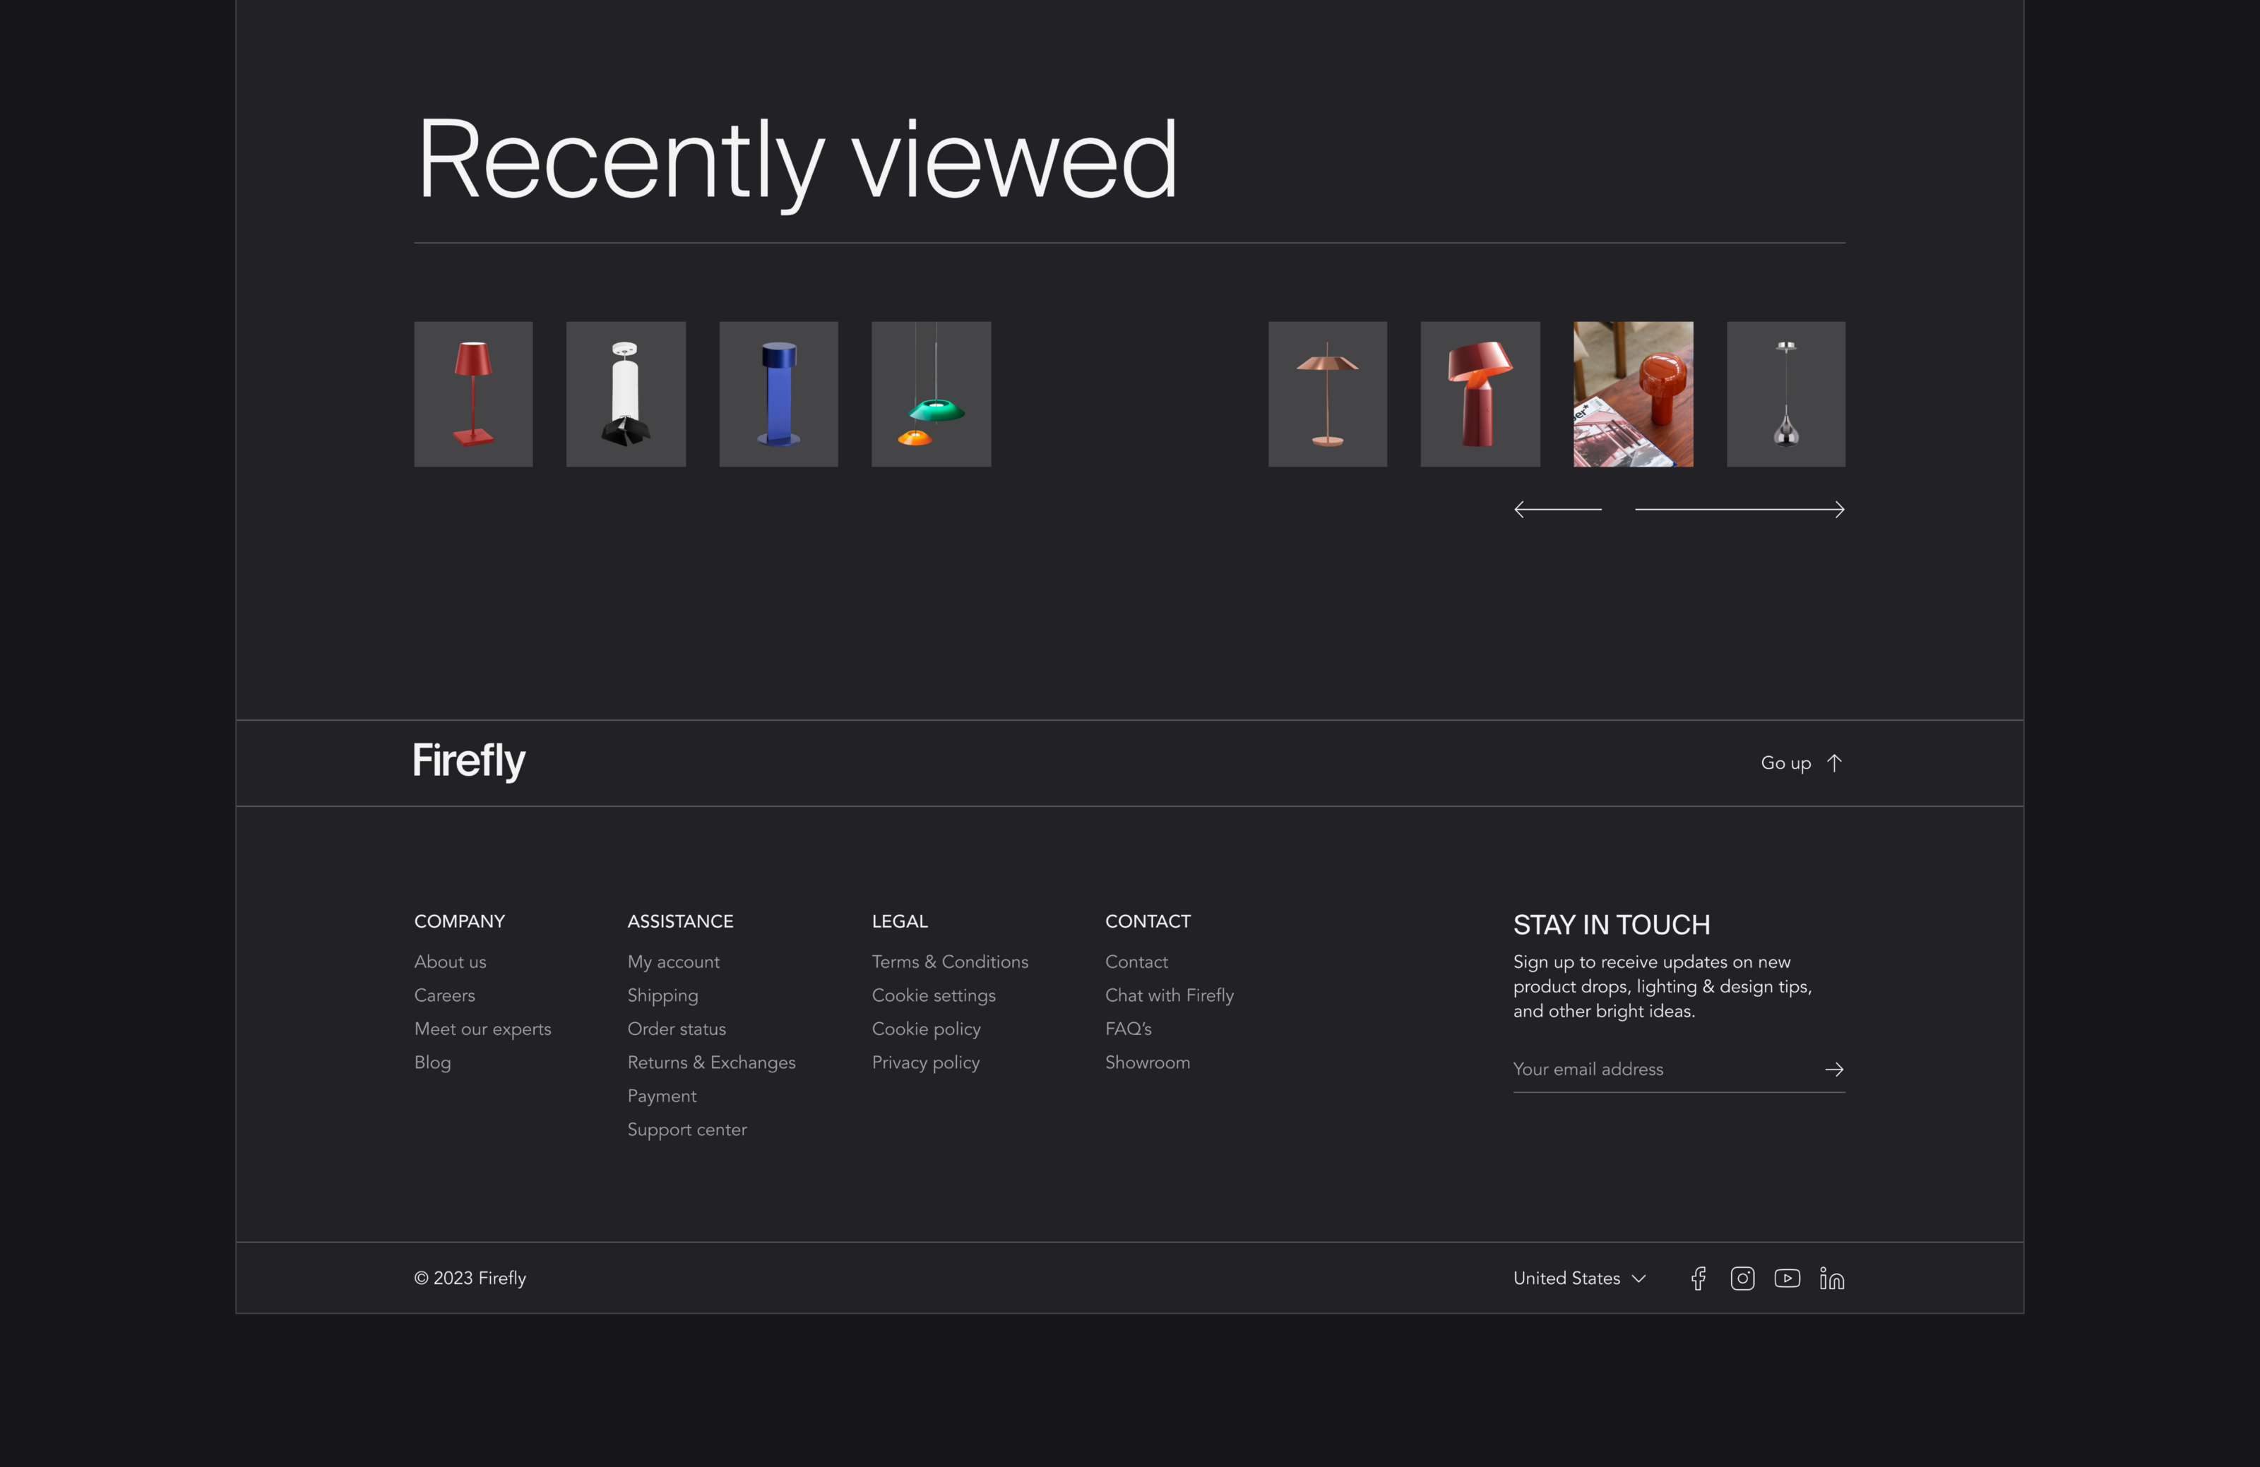
Task: Open the About us link
Action: point(450,962)
